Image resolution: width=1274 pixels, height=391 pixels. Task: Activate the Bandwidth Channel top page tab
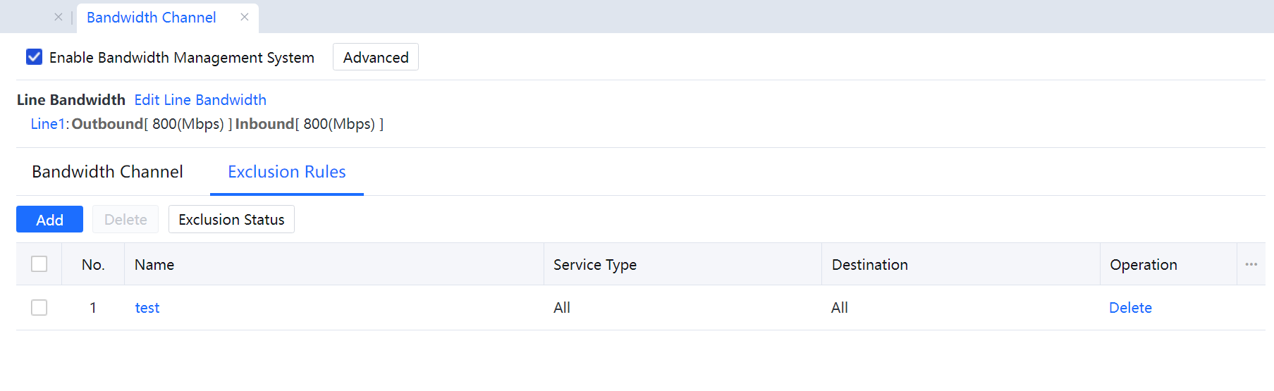152,18
